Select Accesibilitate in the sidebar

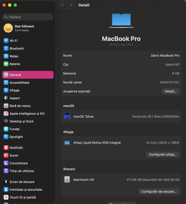pos(28,83)
